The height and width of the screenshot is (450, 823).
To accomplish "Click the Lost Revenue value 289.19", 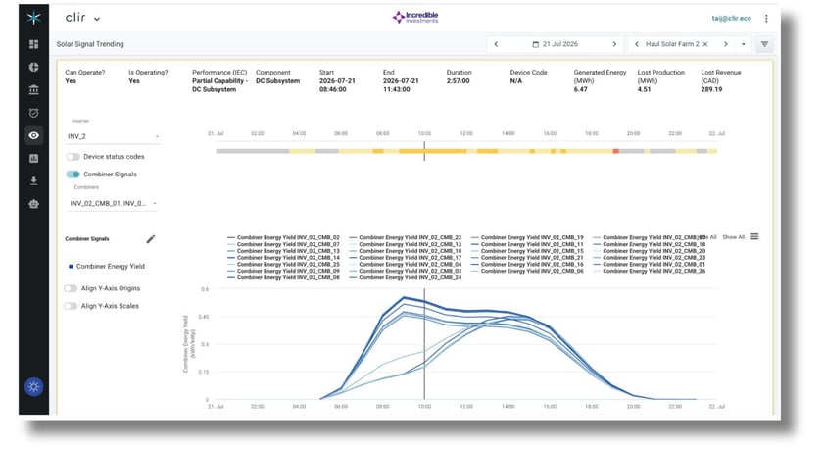I will click(711, 90).
